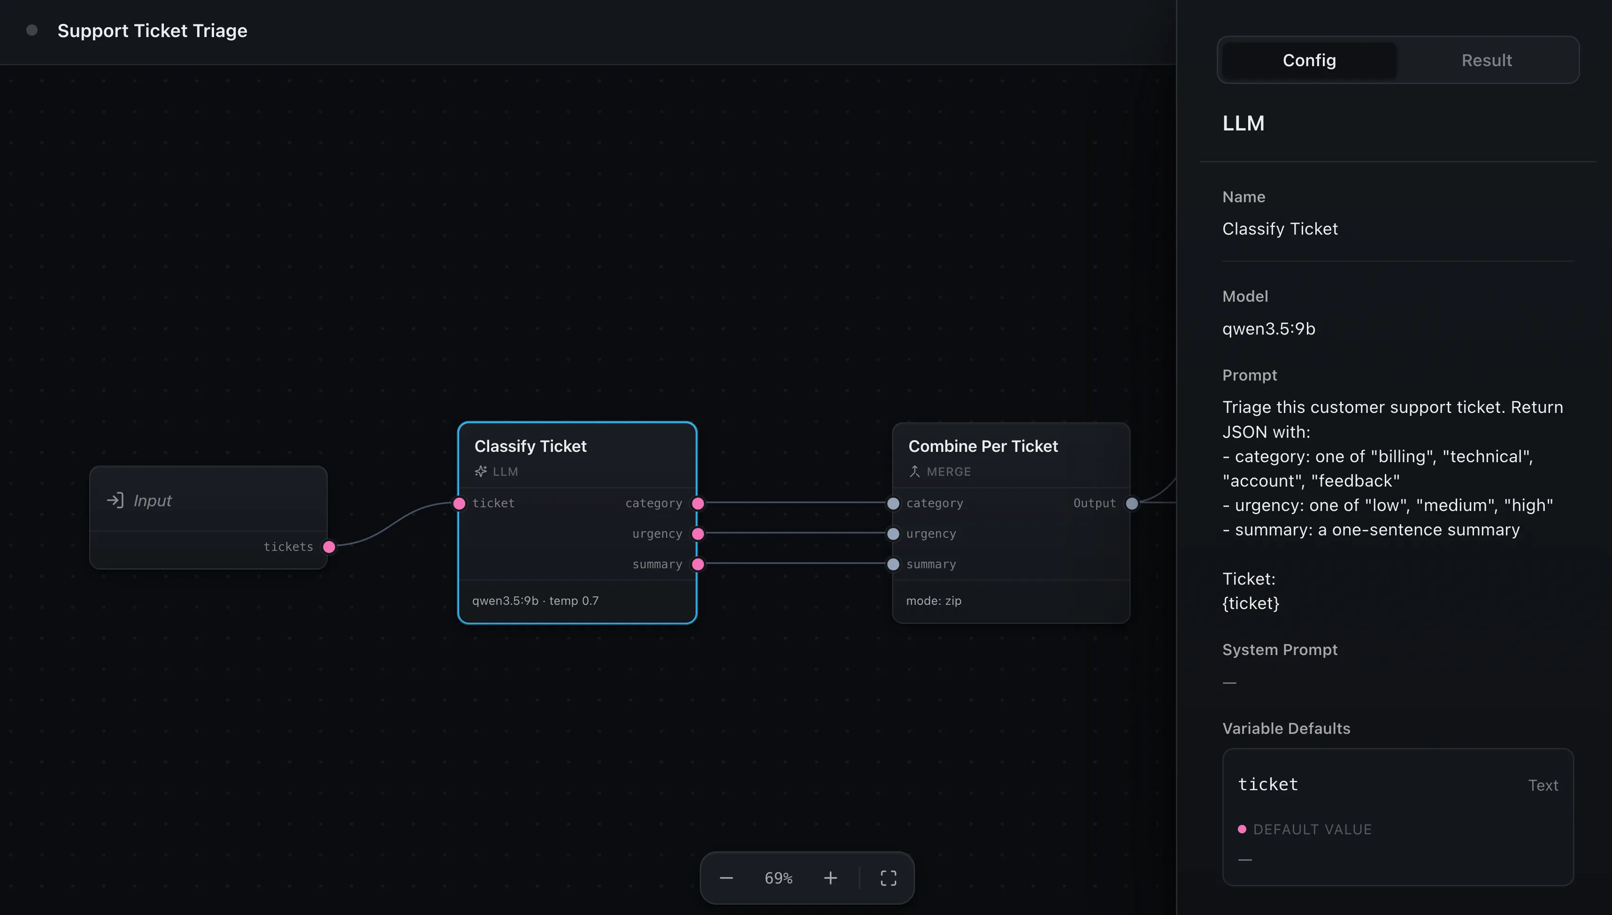Click the Input node arrow icon
Screen dimensions: 1612x915
pos(115,500)
